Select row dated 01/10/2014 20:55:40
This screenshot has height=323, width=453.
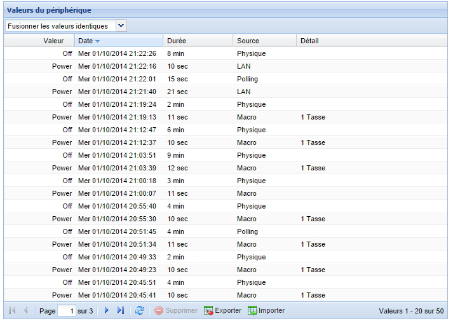[x=226, y=206]
